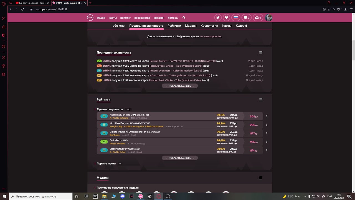Jump to 'Медали' profile tab

(191, 26)
